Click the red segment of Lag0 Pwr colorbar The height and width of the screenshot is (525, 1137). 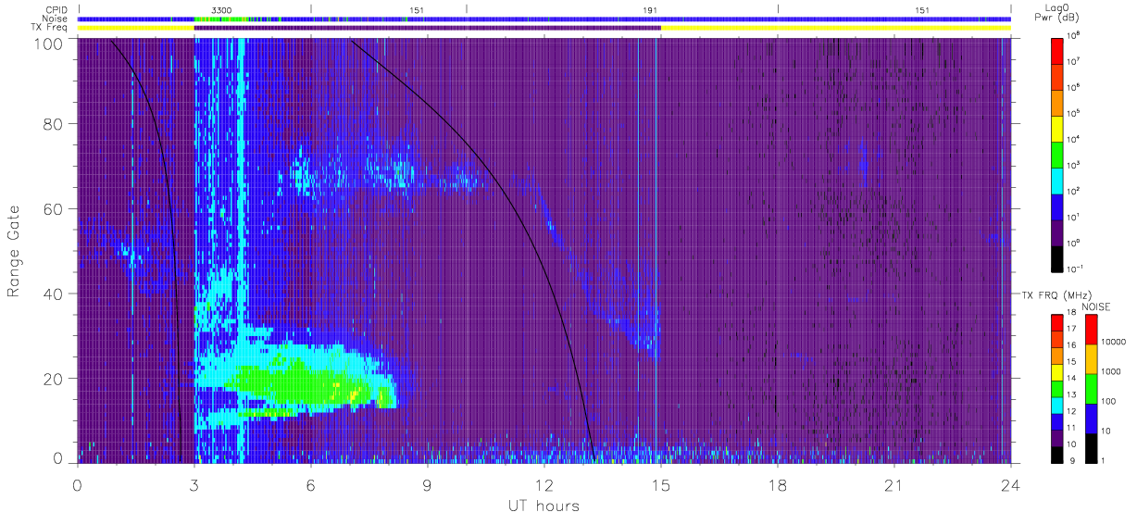[1059, 50]
